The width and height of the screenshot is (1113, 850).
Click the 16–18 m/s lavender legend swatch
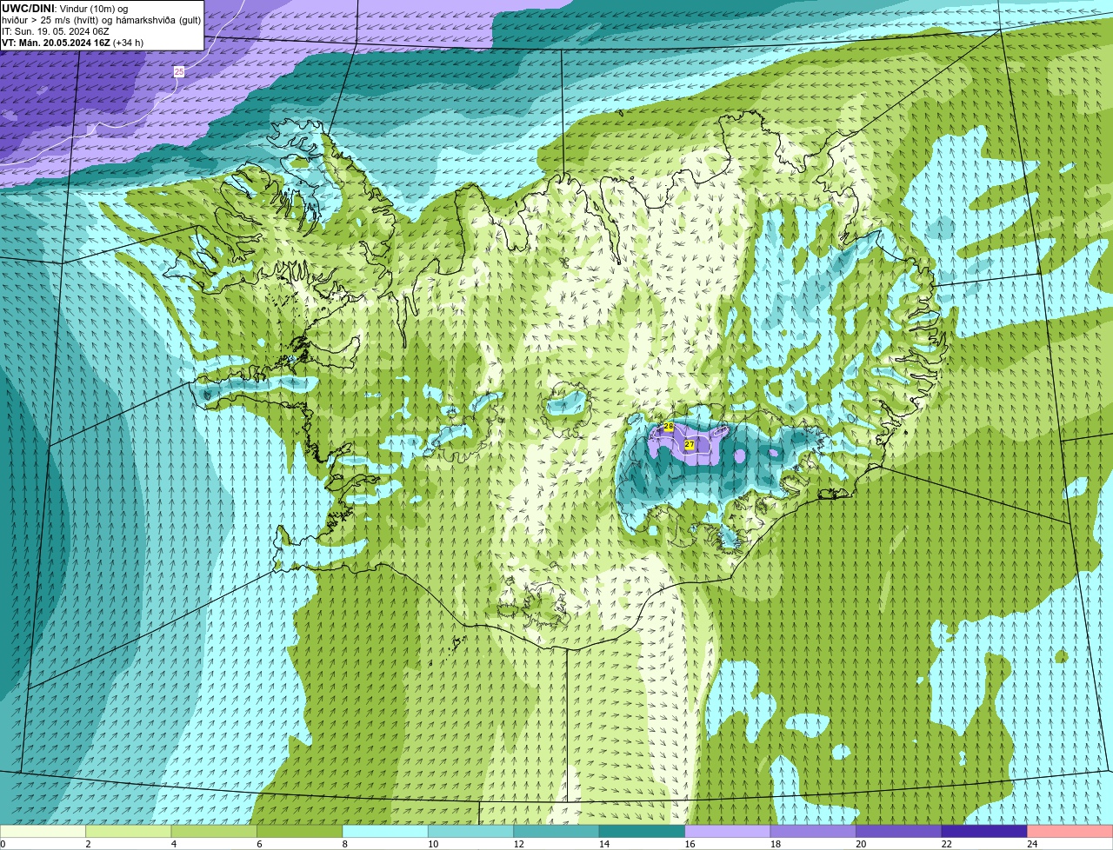pos(728,831)
